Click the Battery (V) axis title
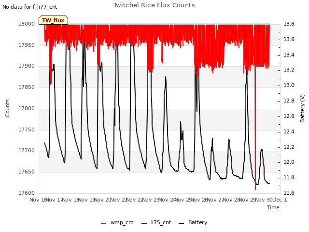309x232 pixels. tap(302, 108)
